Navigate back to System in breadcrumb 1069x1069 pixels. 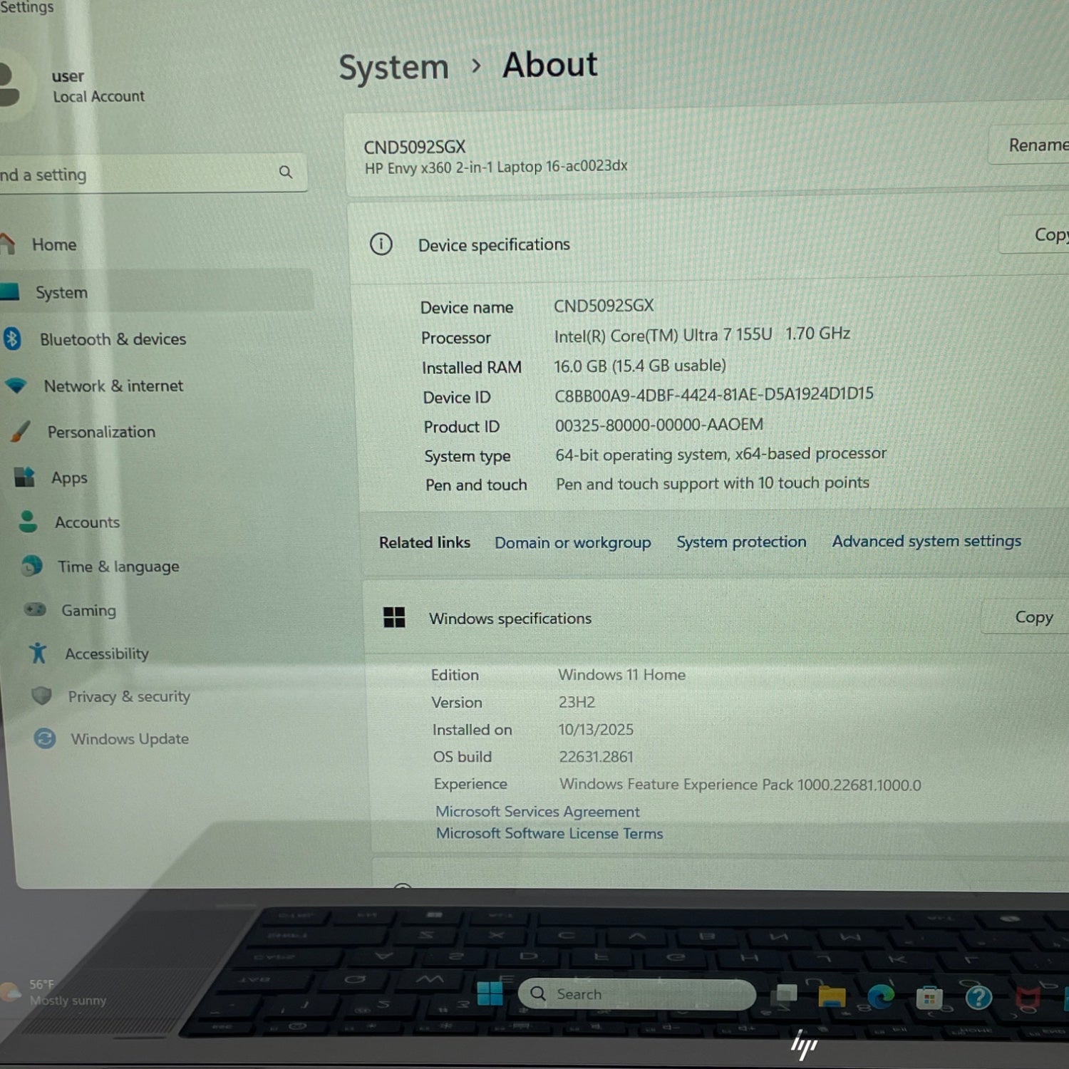393,68
